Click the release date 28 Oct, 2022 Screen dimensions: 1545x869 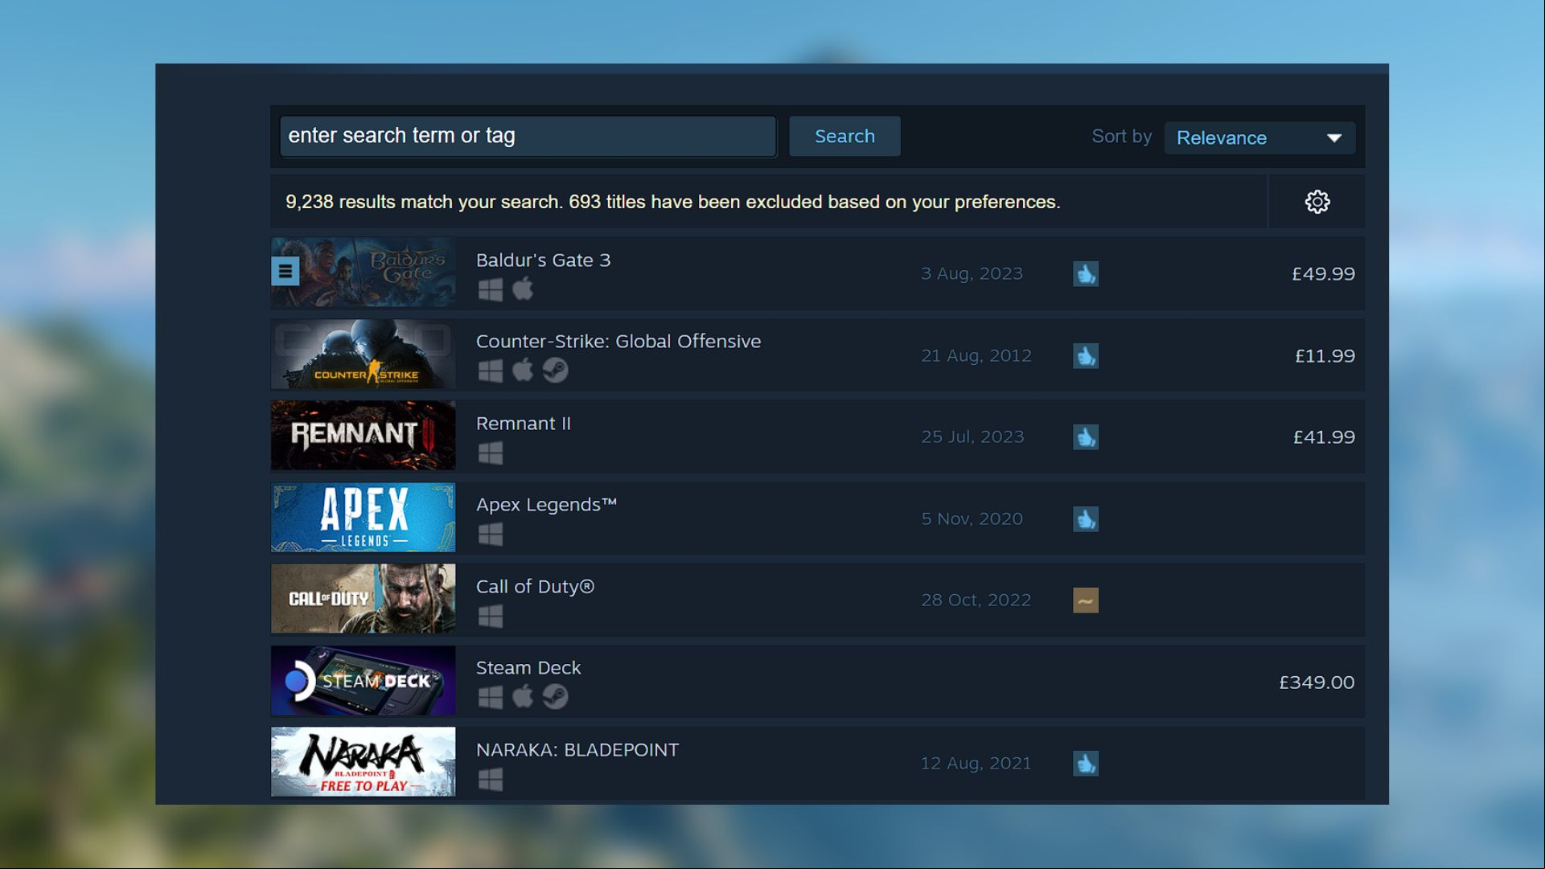click(976, 601)
